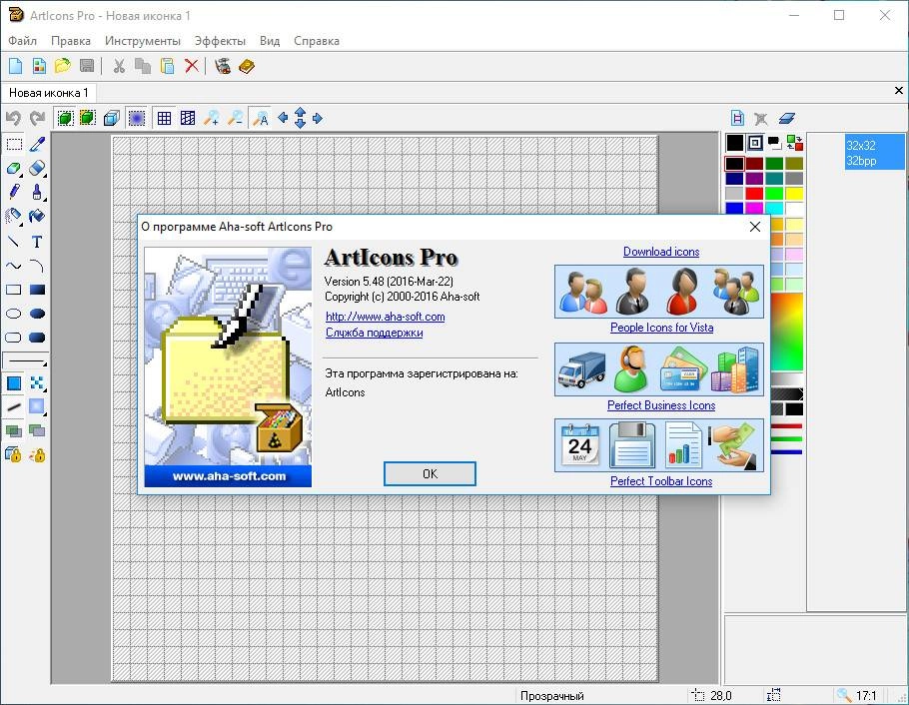Click the Zoom in magnifier icon
Viewport: 909px width, 705px height.
pyautogui.click(x=212, y=118)
